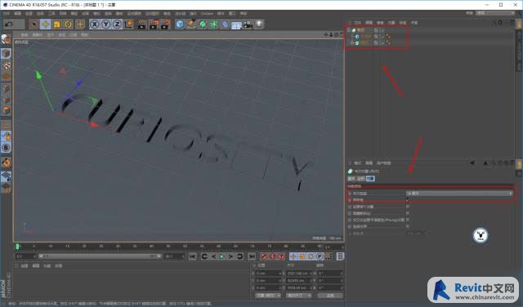Click the current frame field left of the range slider
Viewport: 523px width, 307px height.
25,256
